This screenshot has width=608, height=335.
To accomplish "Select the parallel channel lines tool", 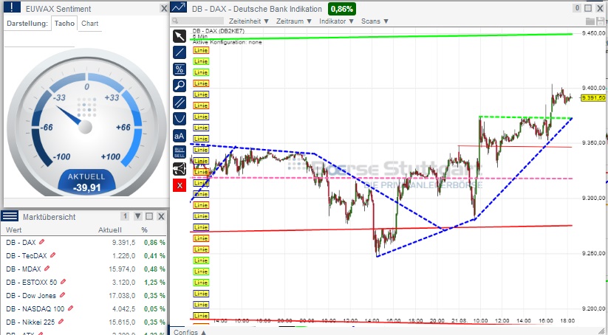I will click(x=180, y=103).
